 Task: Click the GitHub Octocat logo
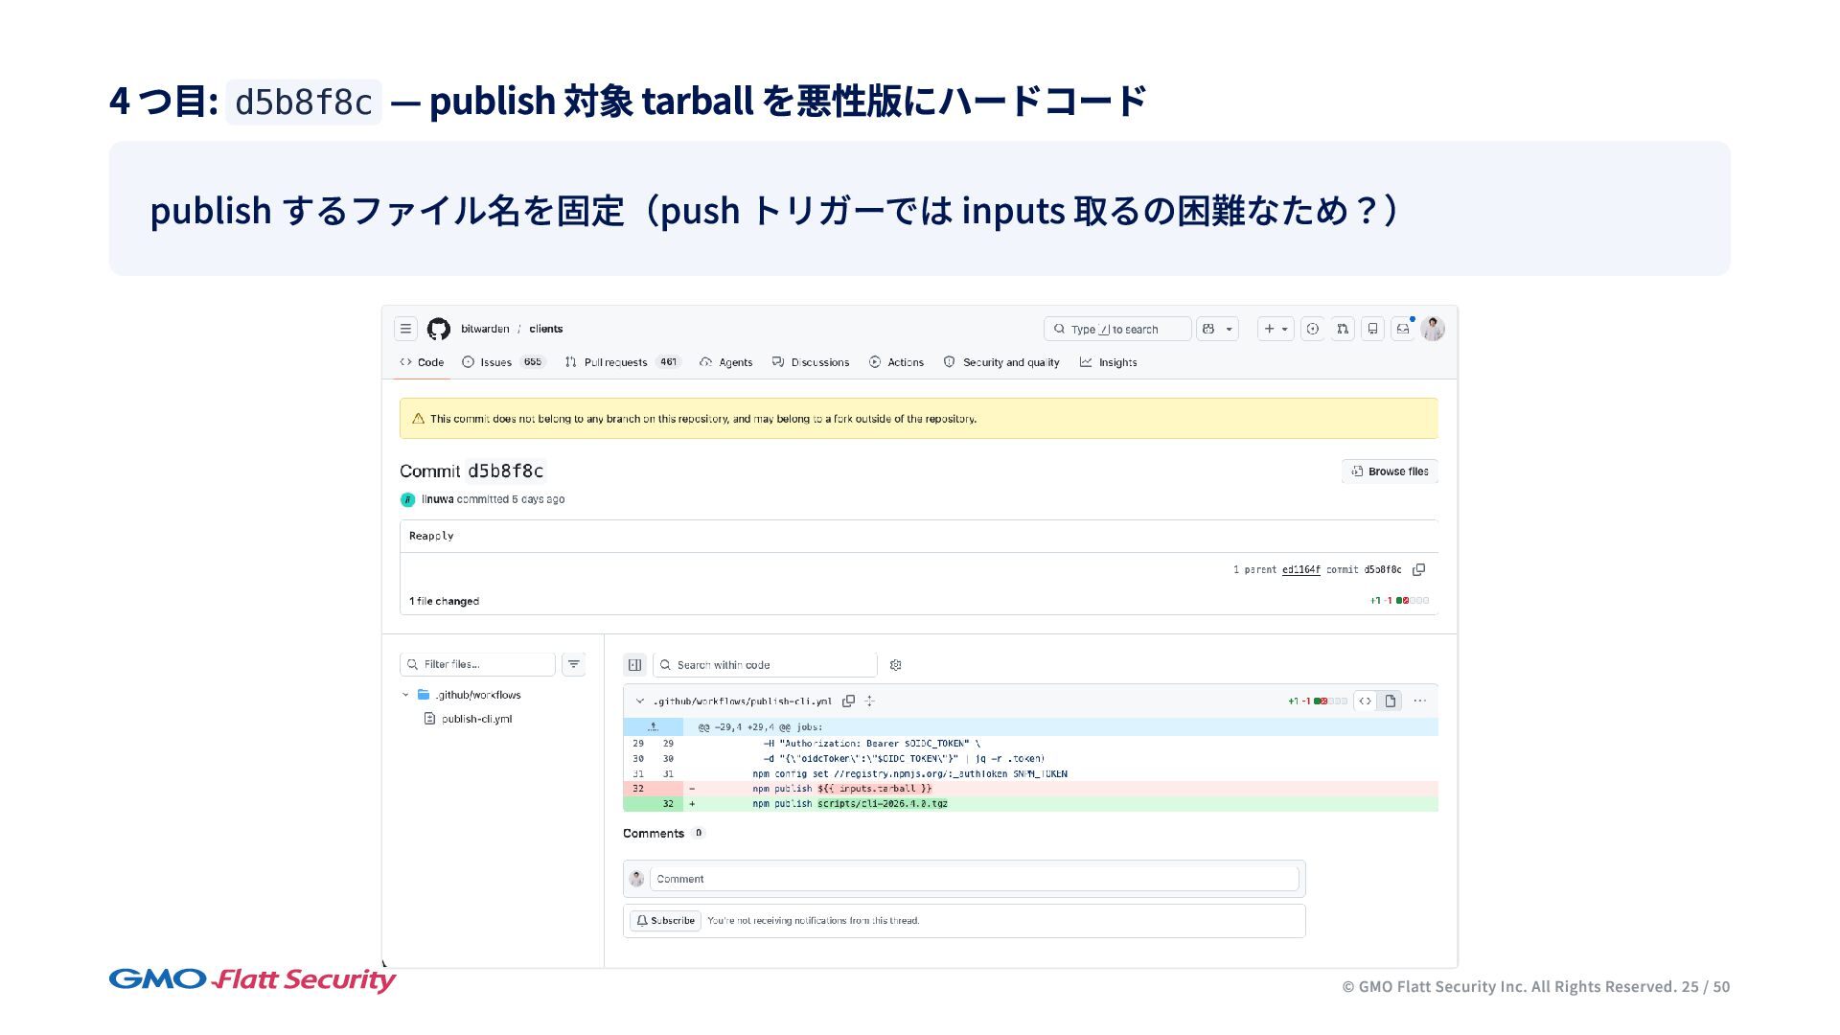tap(439, 329)
